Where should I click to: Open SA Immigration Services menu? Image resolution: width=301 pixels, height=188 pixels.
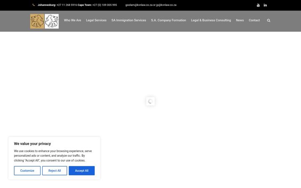(x=129, y=20)
